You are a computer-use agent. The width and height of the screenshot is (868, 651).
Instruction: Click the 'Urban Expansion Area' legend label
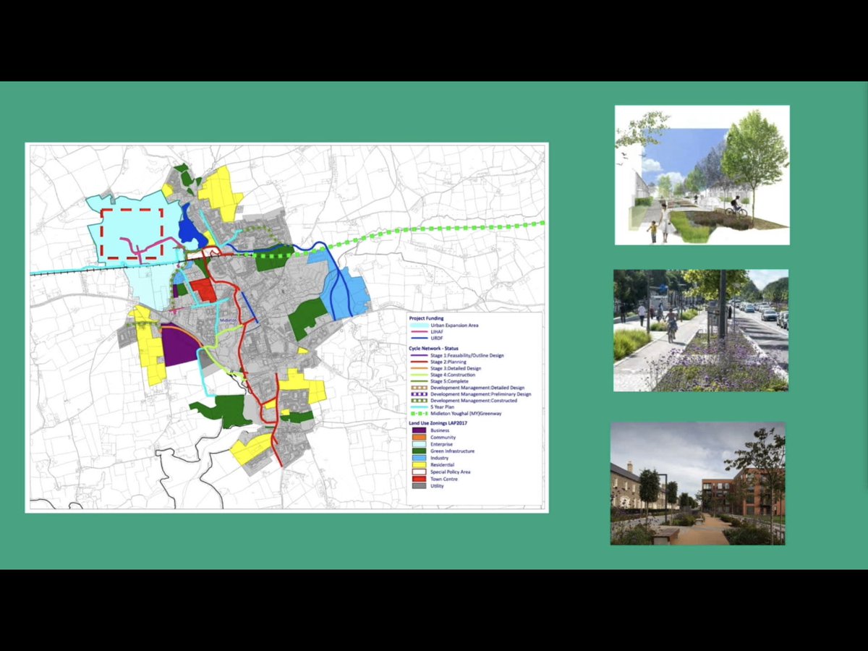pyautogui.click(x=454, y=325)
